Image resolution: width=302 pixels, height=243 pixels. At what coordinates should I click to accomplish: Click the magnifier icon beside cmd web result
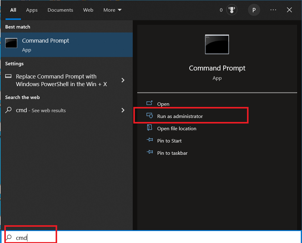(8, 110)
